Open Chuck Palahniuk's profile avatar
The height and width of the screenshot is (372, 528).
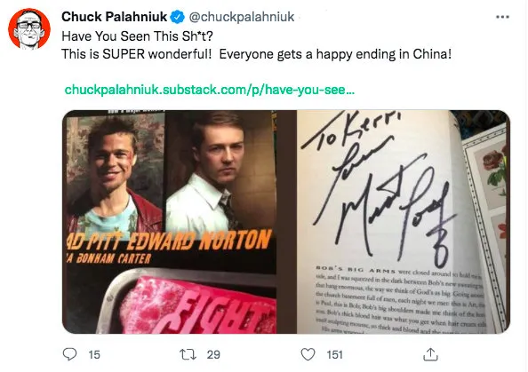pos(29,29)
